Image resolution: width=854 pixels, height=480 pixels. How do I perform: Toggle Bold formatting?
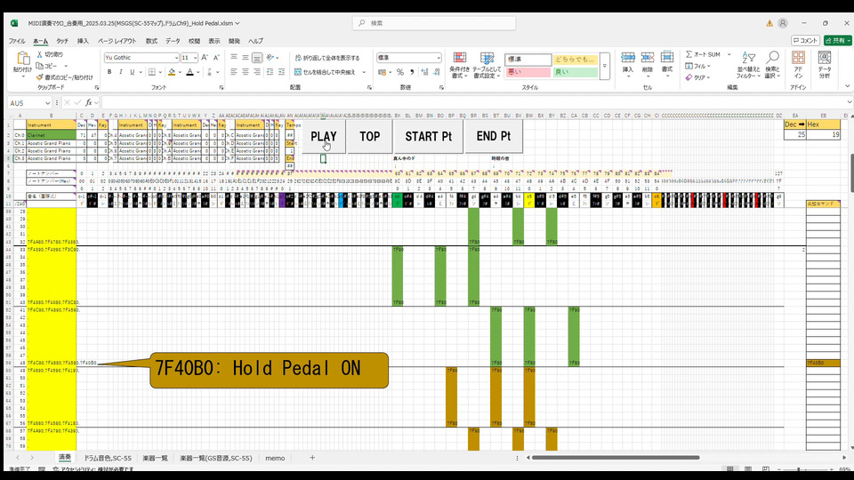point(109,72)
